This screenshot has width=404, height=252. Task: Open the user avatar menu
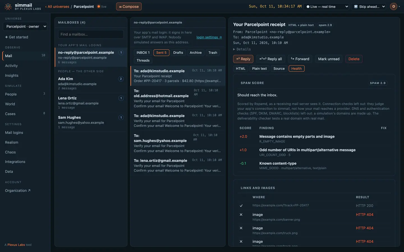394,6
